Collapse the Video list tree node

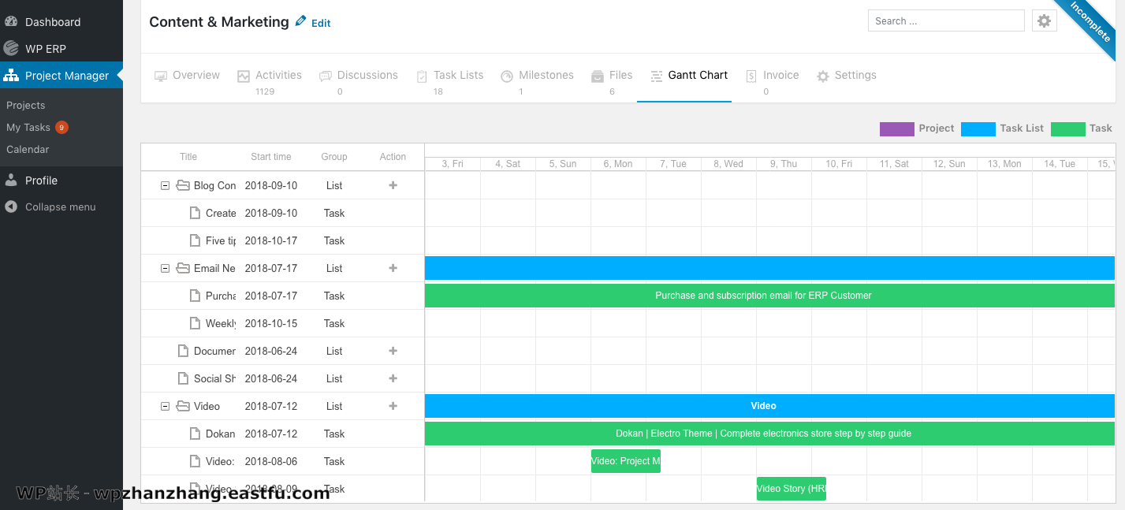tap(165, 407)
